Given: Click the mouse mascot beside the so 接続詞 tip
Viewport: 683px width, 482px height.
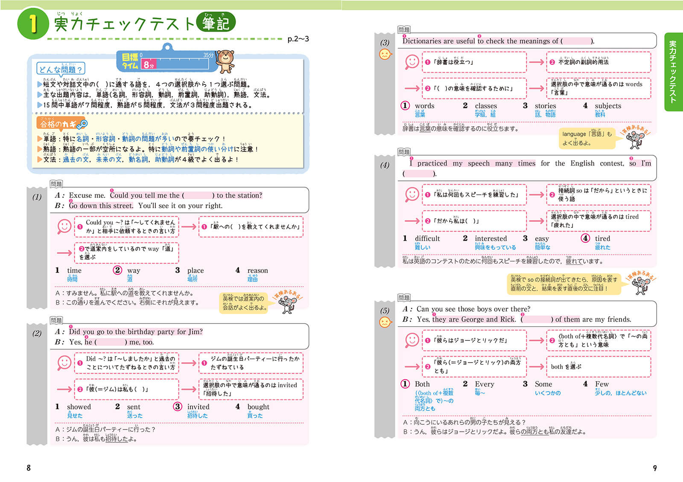Looking at the screenshot, I should click(x=642, y=285).
